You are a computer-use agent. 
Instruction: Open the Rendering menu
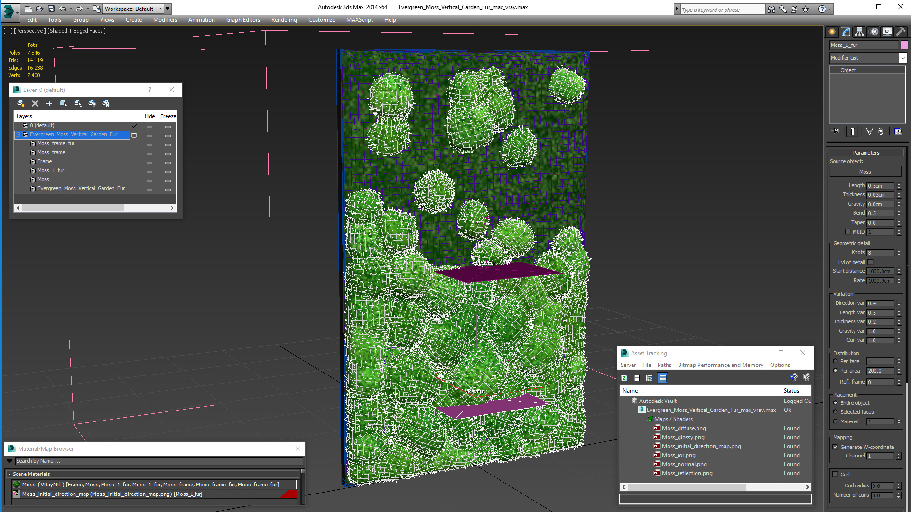(x=284, y=20)
